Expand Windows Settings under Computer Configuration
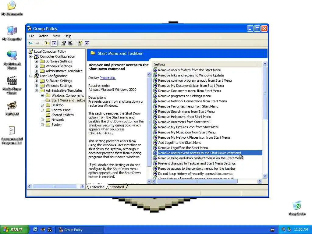 click(x=37, y=66)
